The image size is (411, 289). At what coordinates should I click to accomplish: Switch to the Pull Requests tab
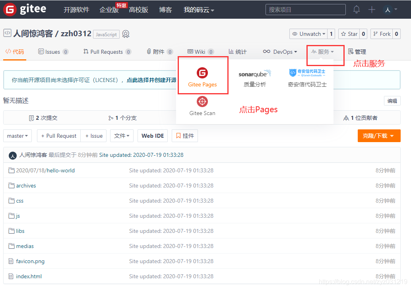point(107,52)
